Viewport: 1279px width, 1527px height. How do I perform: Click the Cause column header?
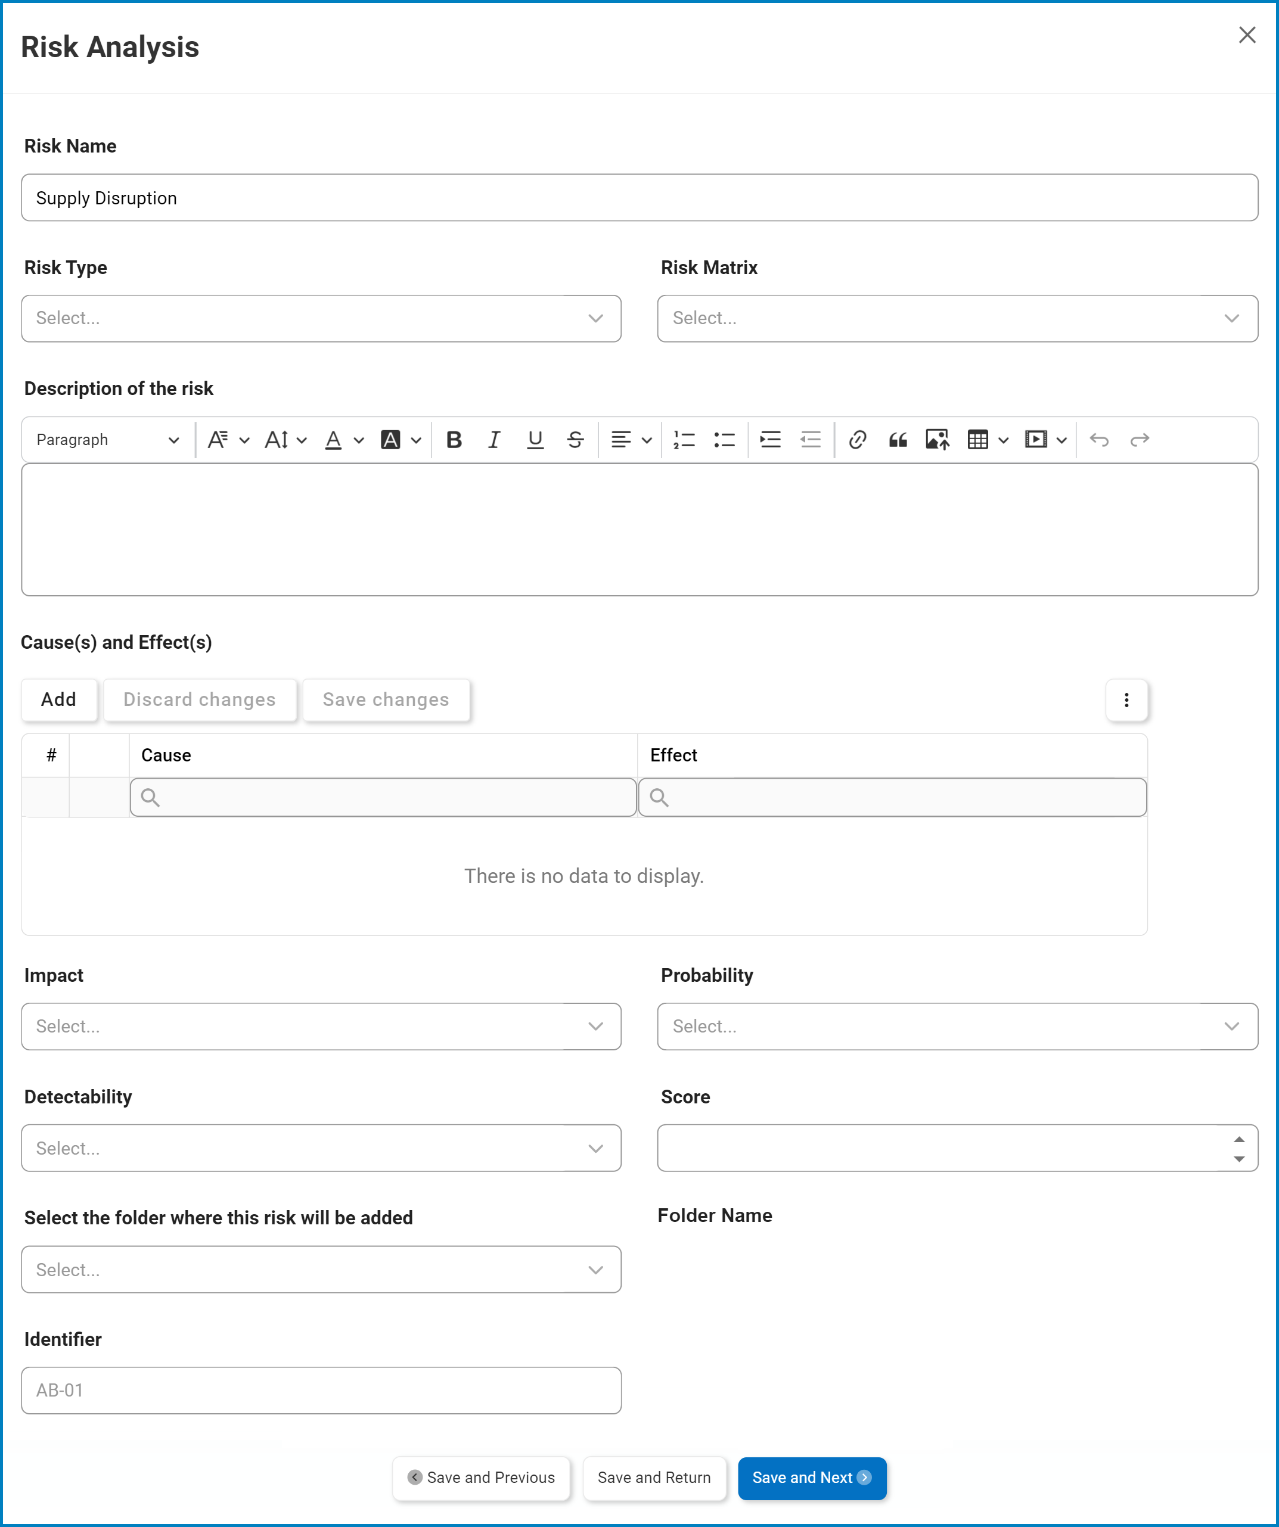point(383,755)
